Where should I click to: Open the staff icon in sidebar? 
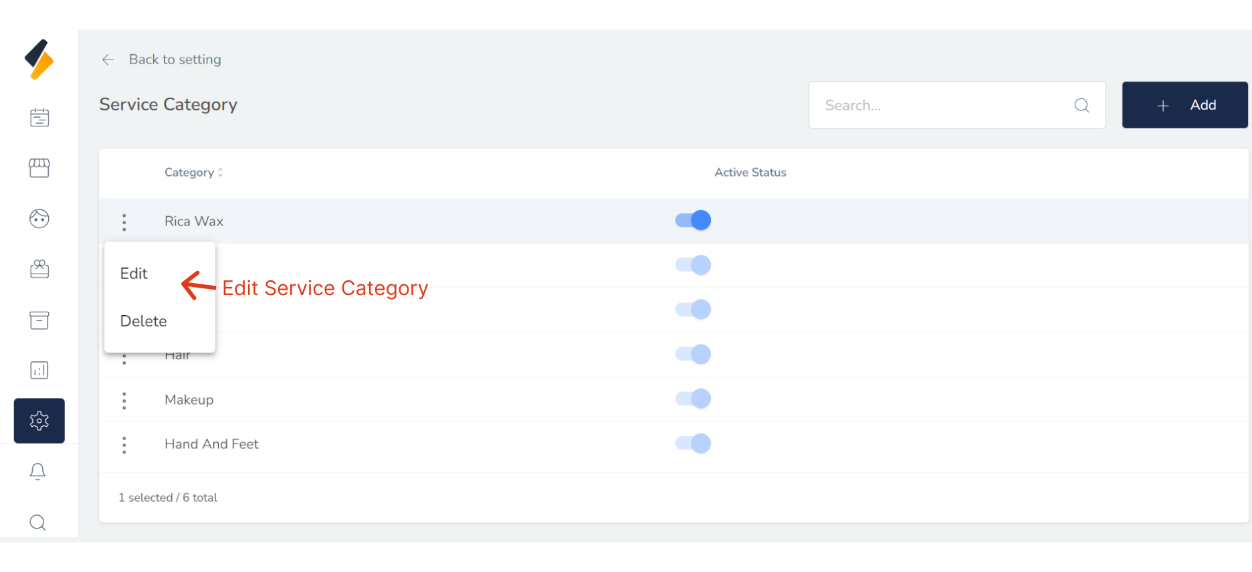(x=39, y=269)
